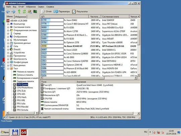Expand the Мультимедиа tree node
Screen dimensions: 181x136
tap(8, 40)
